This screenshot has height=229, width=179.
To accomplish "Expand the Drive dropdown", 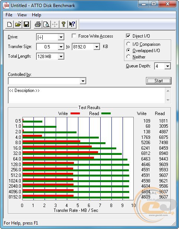I will 61,37.
